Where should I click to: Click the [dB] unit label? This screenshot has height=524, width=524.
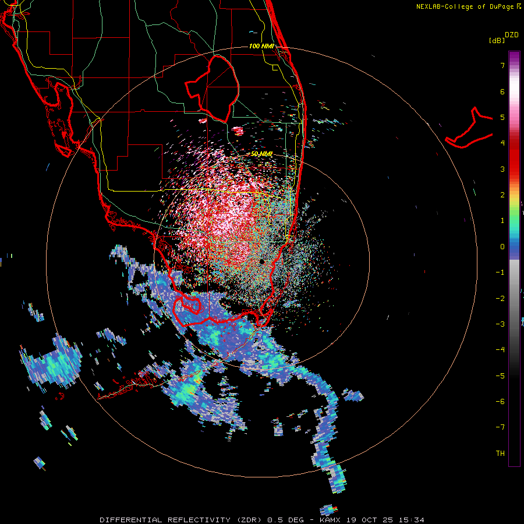[497, 40]
